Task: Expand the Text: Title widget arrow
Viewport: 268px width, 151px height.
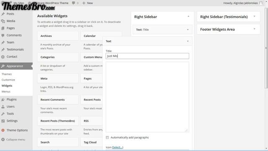Action: [x=188, y=30]
